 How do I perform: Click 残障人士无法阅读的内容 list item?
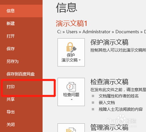point(121,109)
